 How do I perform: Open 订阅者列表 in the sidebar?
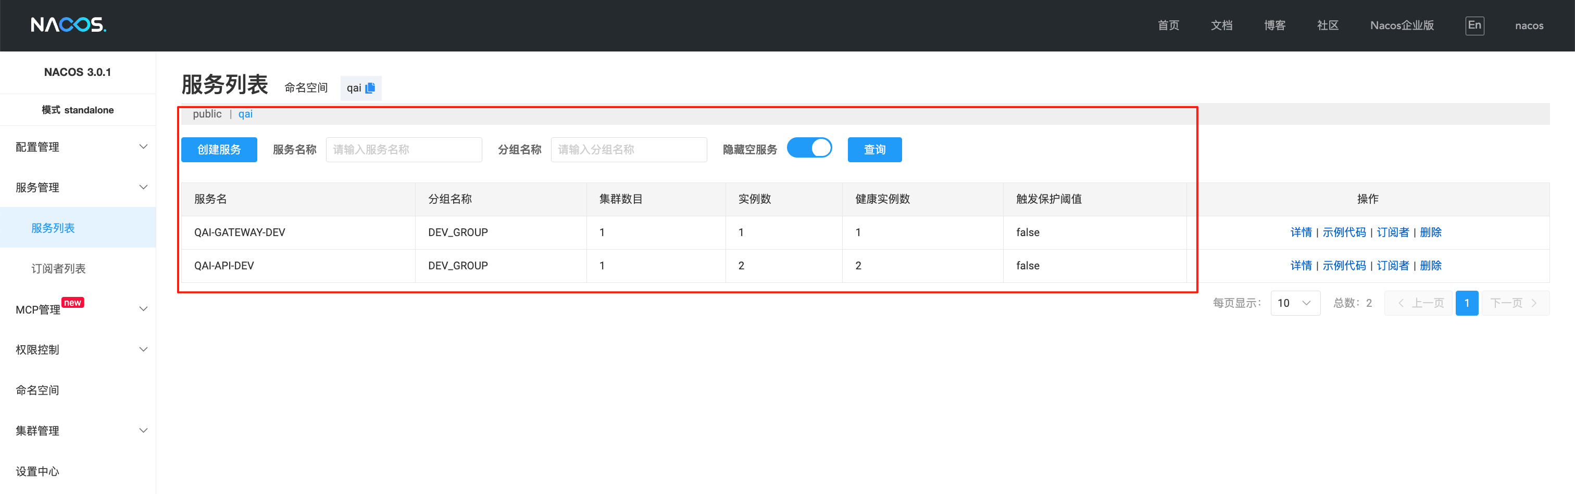pyautogui.click(x=78, y=269)
